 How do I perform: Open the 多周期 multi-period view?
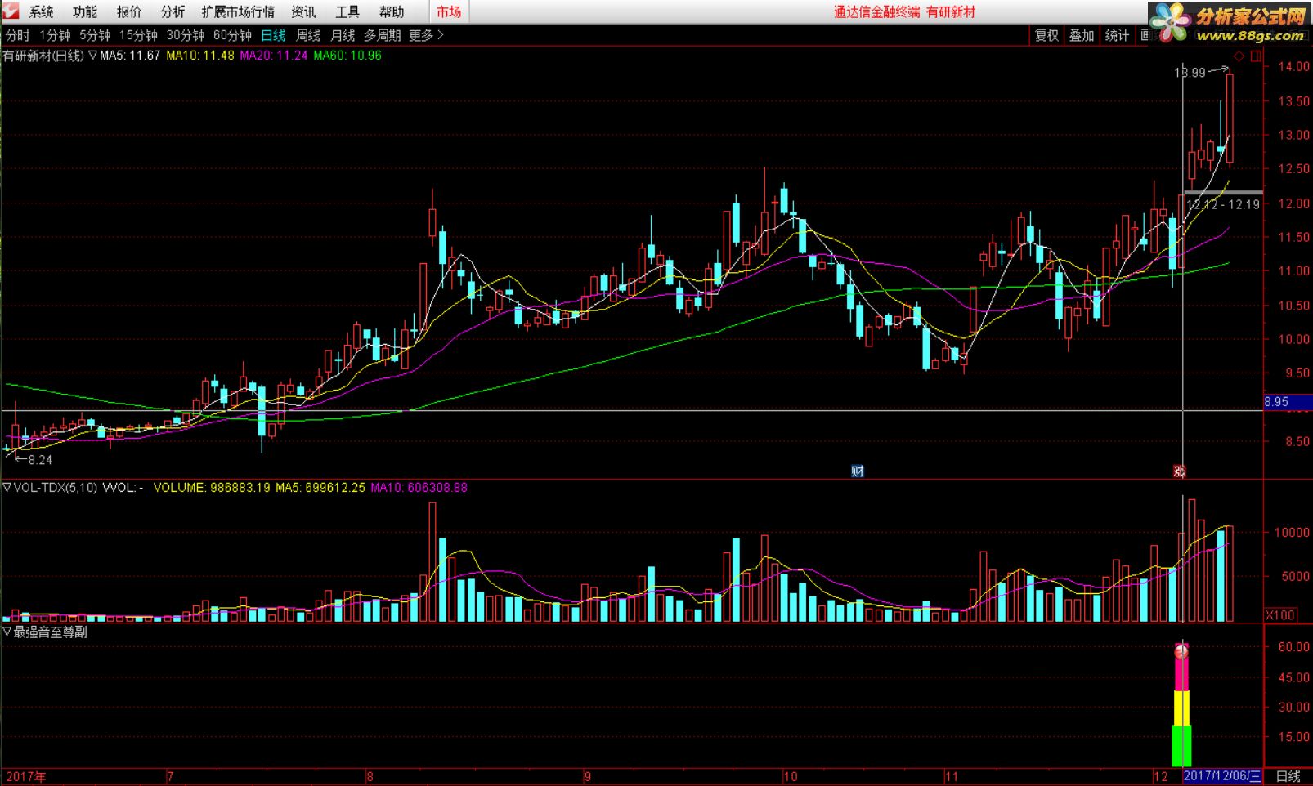(x=383, y=35)
